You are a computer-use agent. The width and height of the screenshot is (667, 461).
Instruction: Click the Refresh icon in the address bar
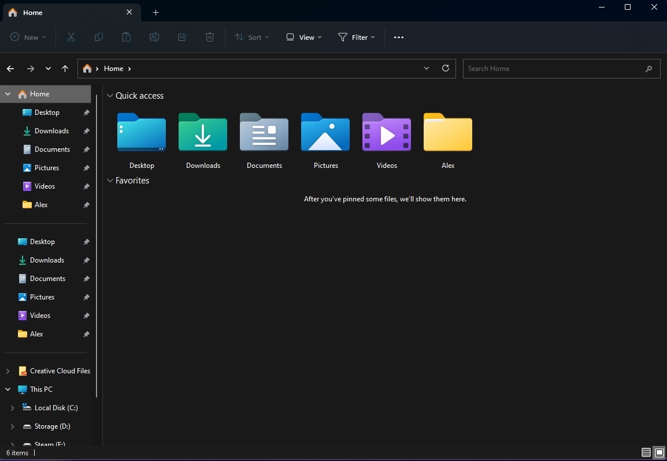point(445,68)
